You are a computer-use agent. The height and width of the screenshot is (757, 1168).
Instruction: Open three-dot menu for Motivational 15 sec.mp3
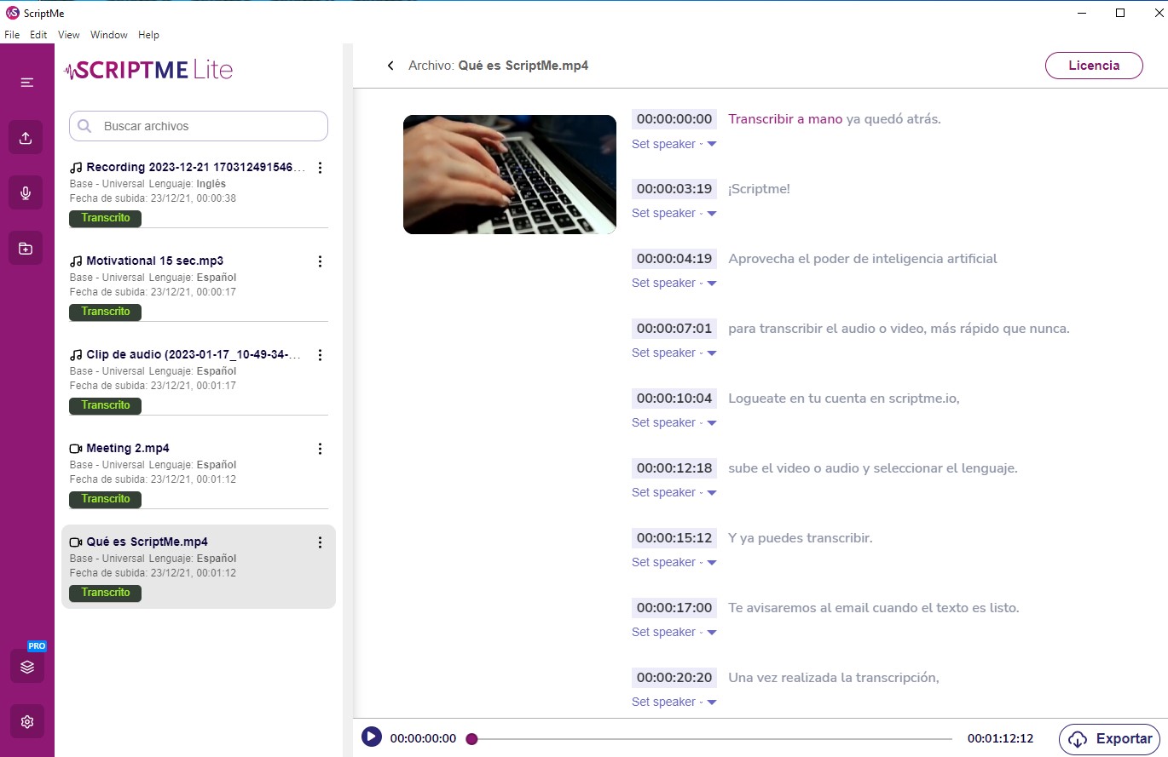click(320, 261)
